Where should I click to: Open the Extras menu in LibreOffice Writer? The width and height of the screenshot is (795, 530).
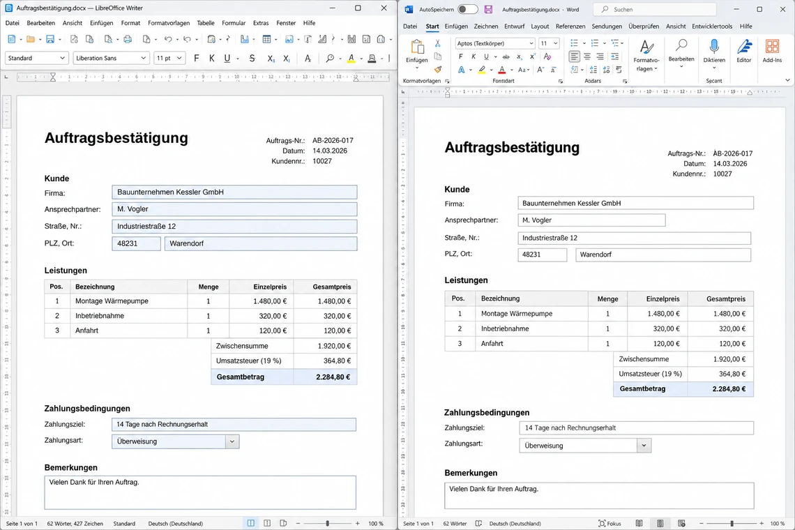[x=261, y=23]
